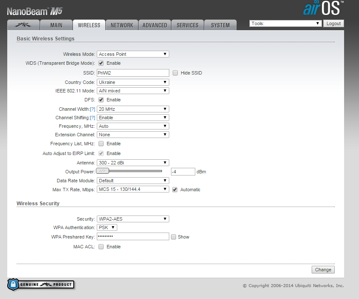The width and height of the screenshot is (359, 299).
Task: Switch to the WIRELESS tab
Action: point(89,25)
